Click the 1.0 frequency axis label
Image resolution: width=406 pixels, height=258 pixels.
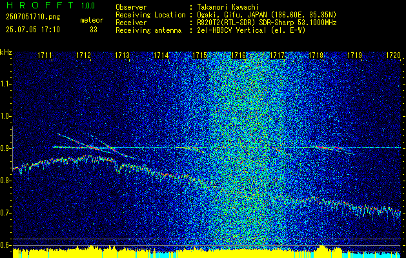5,116
